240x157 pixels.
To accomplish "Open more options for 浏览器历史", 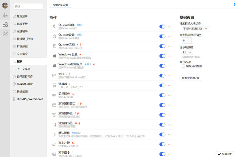I will tap(170, 115).
